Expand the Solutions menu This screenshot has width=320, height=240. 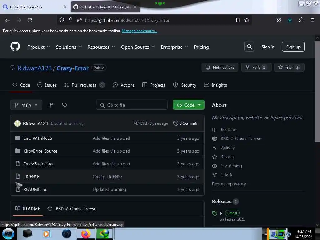pos(69,47)
